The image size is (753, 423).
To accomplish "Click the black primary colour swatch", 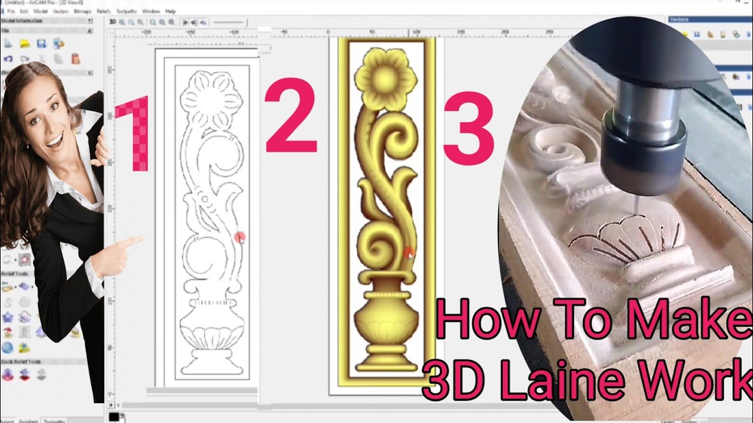I will coord(114,416).
